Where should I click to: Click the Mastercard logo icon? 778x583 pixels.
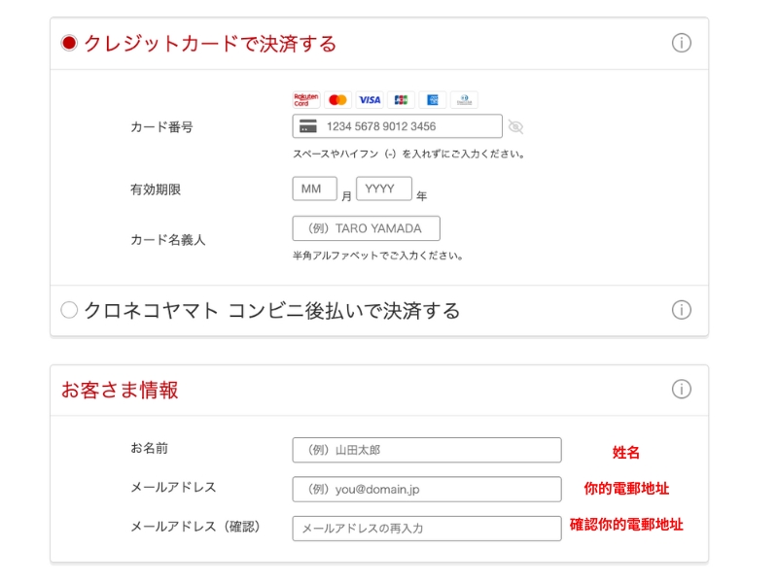coord(337,100)
